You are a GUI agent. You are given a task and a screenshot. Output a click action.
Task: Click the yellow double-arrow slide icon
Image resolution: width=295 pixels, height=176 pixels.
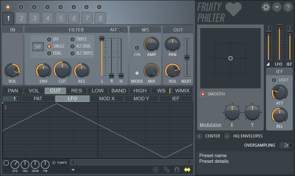click(x=187, y=170)
